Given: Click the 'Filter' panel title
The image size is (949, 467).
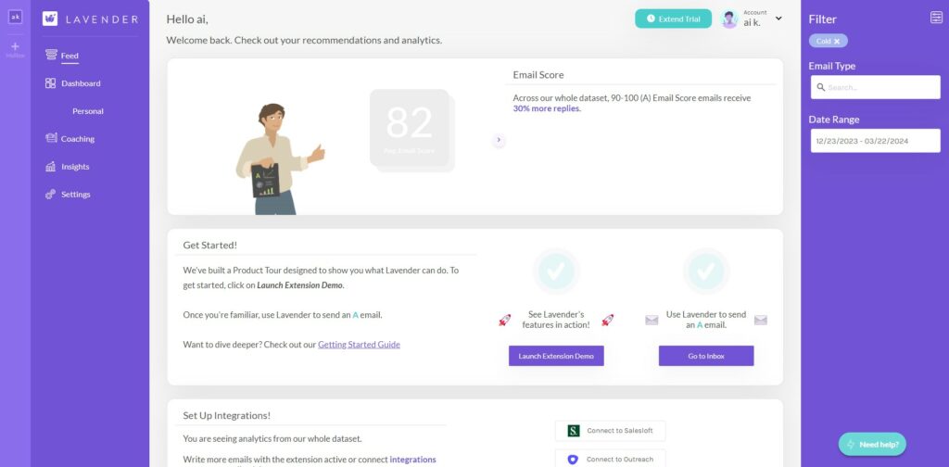Looking at the screenshot, I should [x=823, y=19].
